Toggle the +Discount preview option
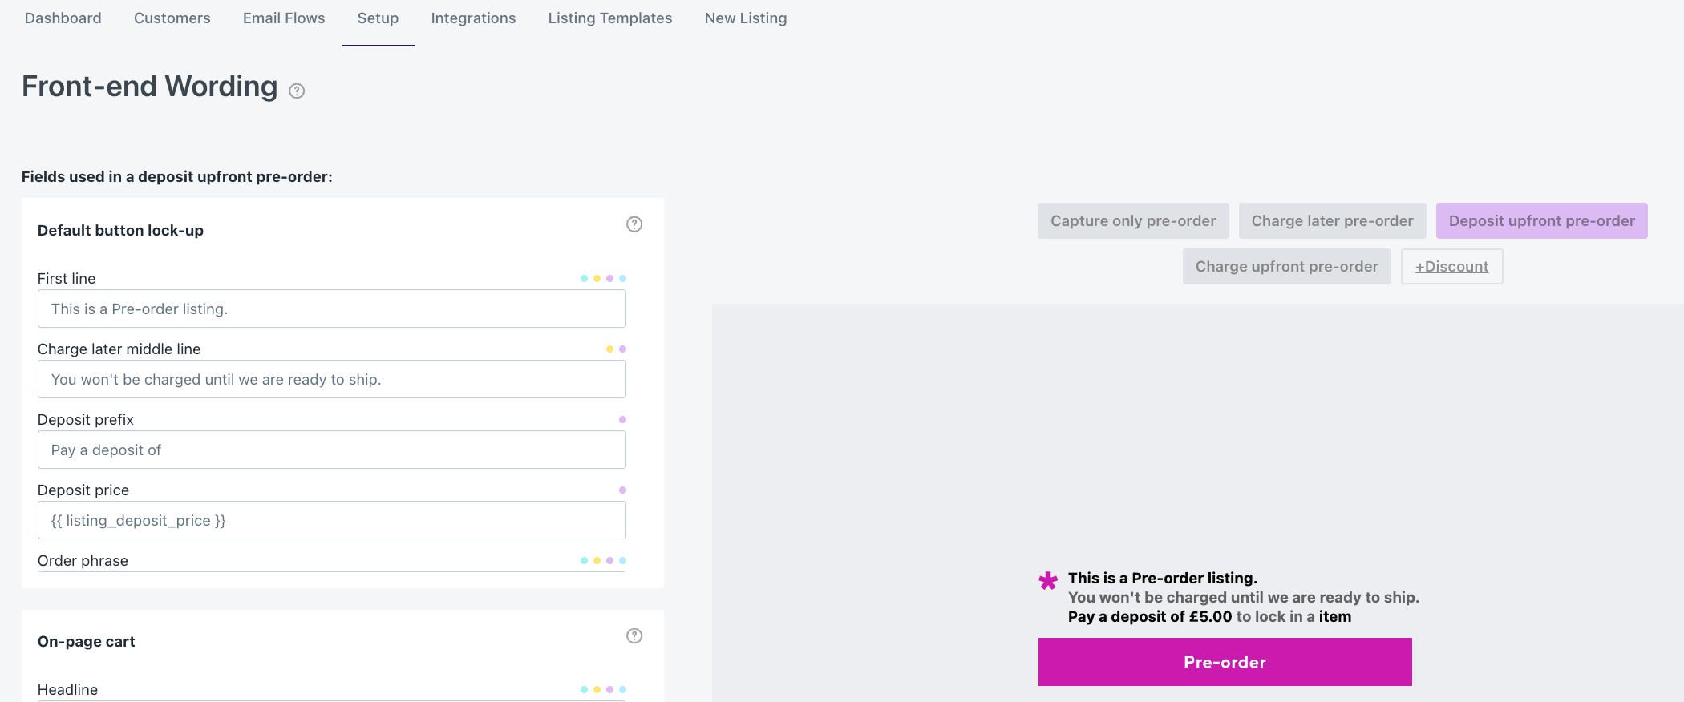 point(1451,267)
